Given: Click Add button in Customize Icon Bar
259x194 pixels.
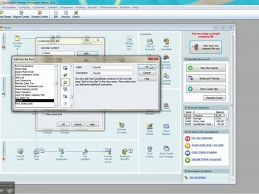Looking at the screenshot, I should (x=87, y=53).
